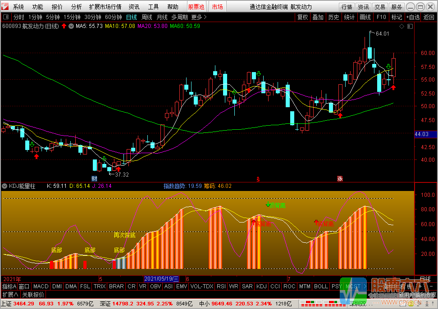Image resolution: width=438 pixels, height=309 pixels.
Task: Click the 2021/05/19 date marker
Action: coord(161,279)
